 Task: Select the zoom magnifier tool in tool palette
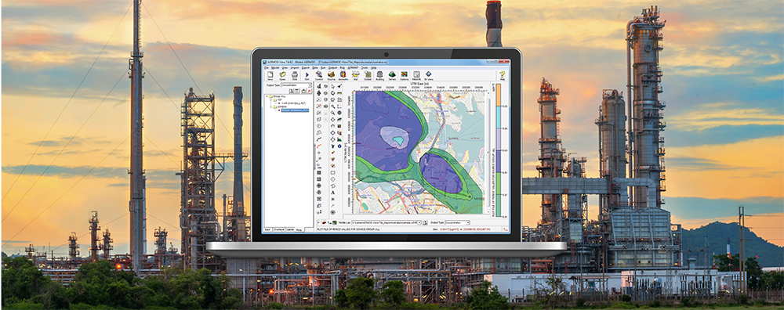(x=333, y=106)
